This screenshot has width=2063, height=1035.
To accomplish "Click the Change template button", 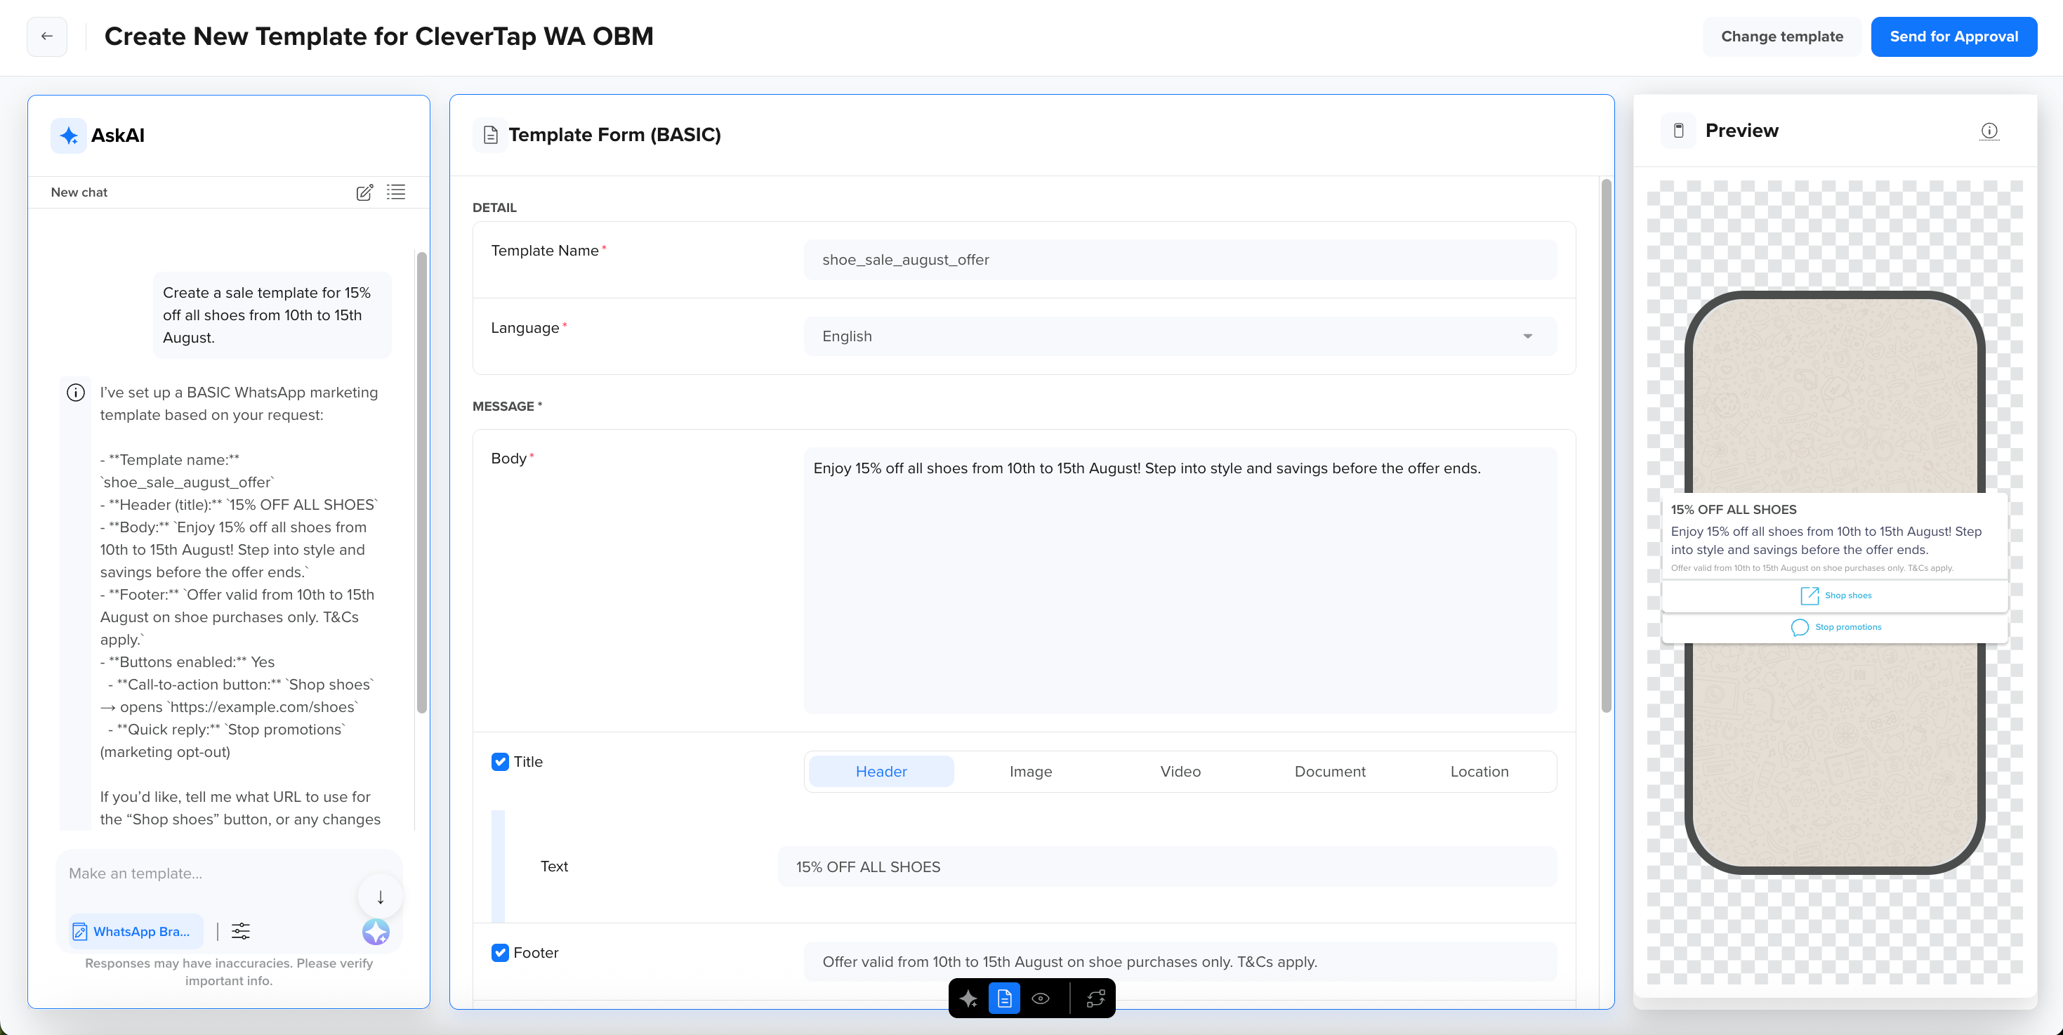I will coord(1782,37).
